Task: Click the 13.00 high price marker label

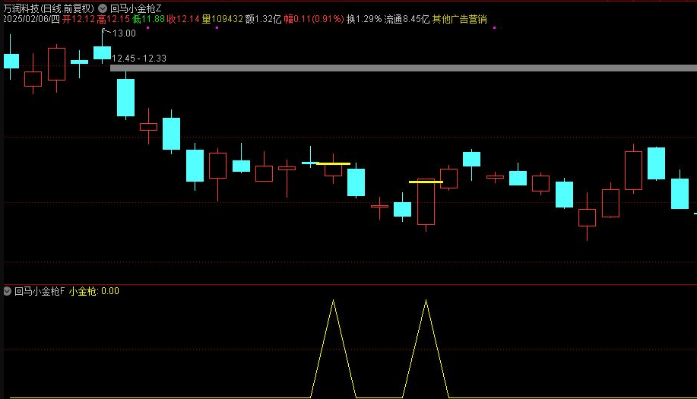Action: 124,33
